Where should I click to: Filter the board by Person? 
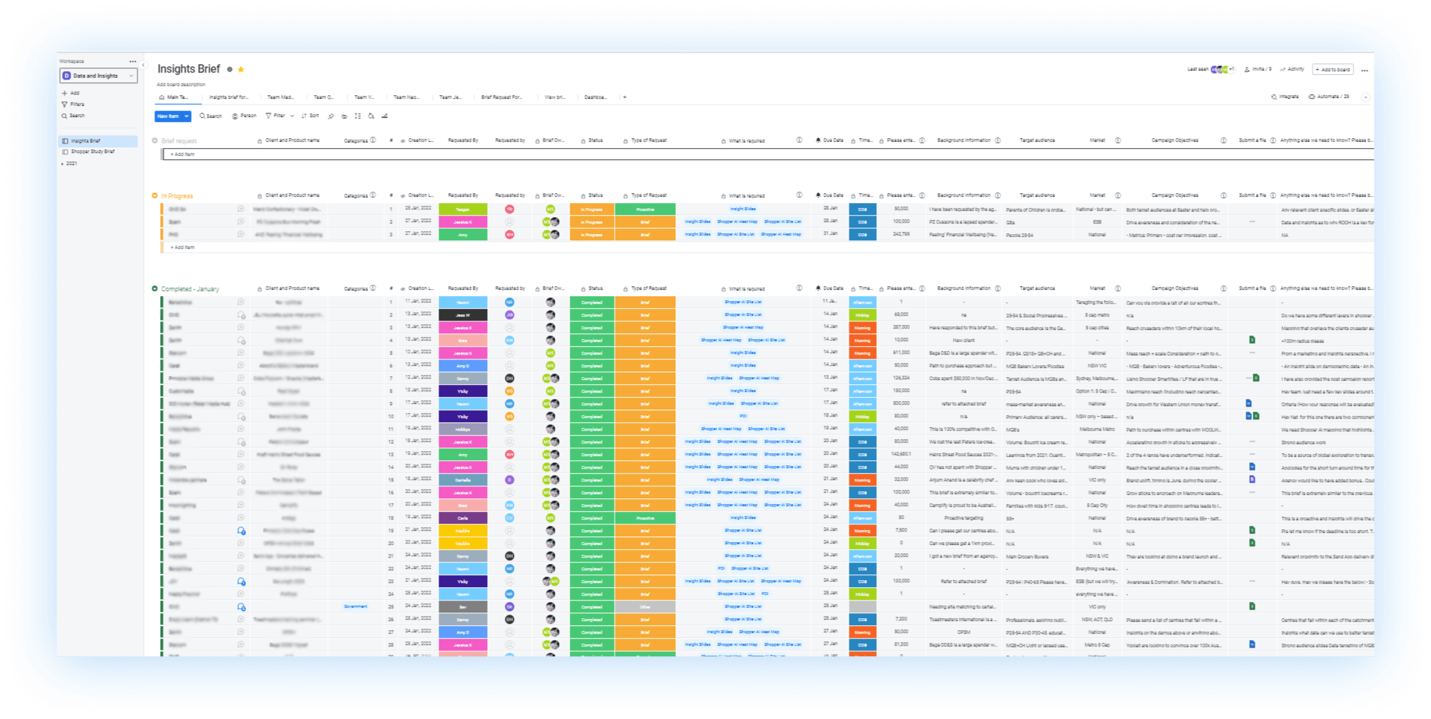tap(245, 116)
